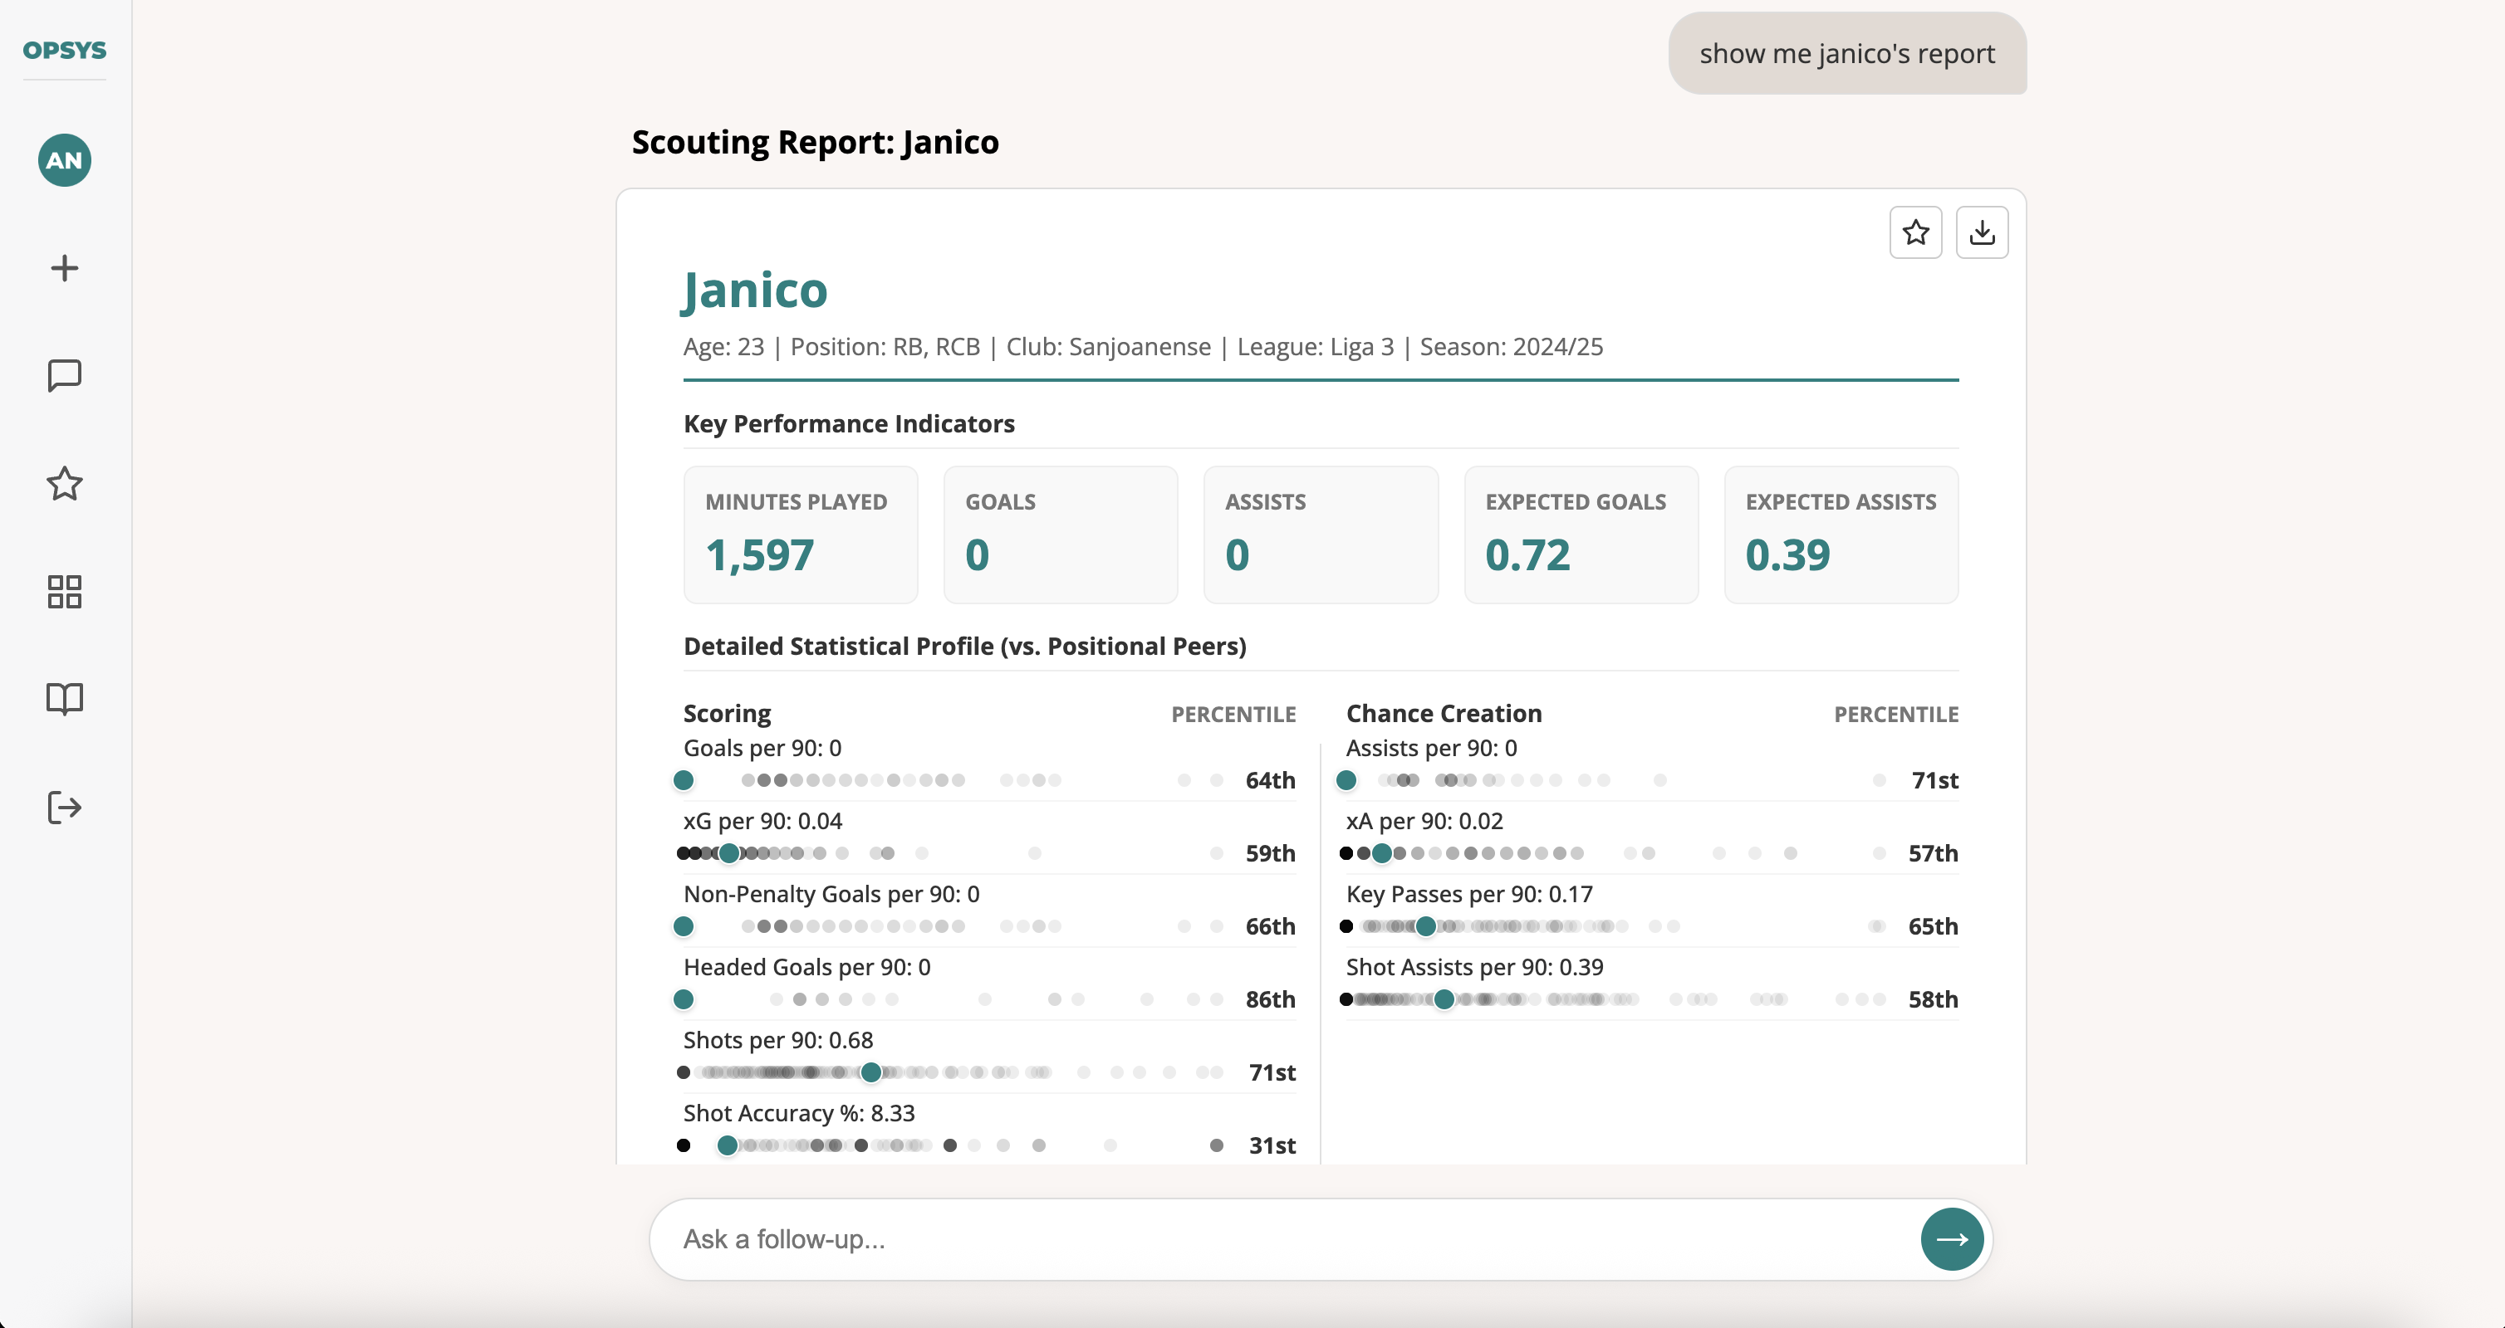2505x1328 pixels.
Task: Download Janico's scouting report
Action: tap(1983, 232)
